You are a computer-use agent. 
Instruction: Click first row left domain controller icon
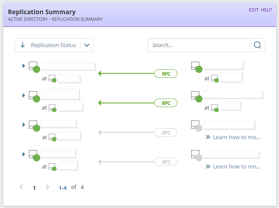[34, 67]
